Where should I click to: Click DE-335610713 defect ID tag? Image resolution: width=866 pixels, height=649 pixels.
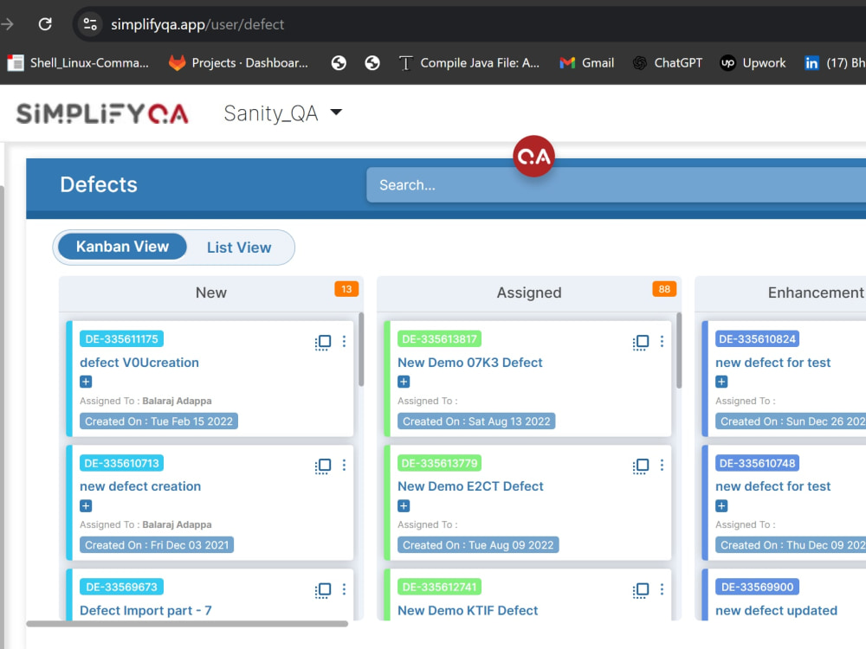[x=121, y=463]
